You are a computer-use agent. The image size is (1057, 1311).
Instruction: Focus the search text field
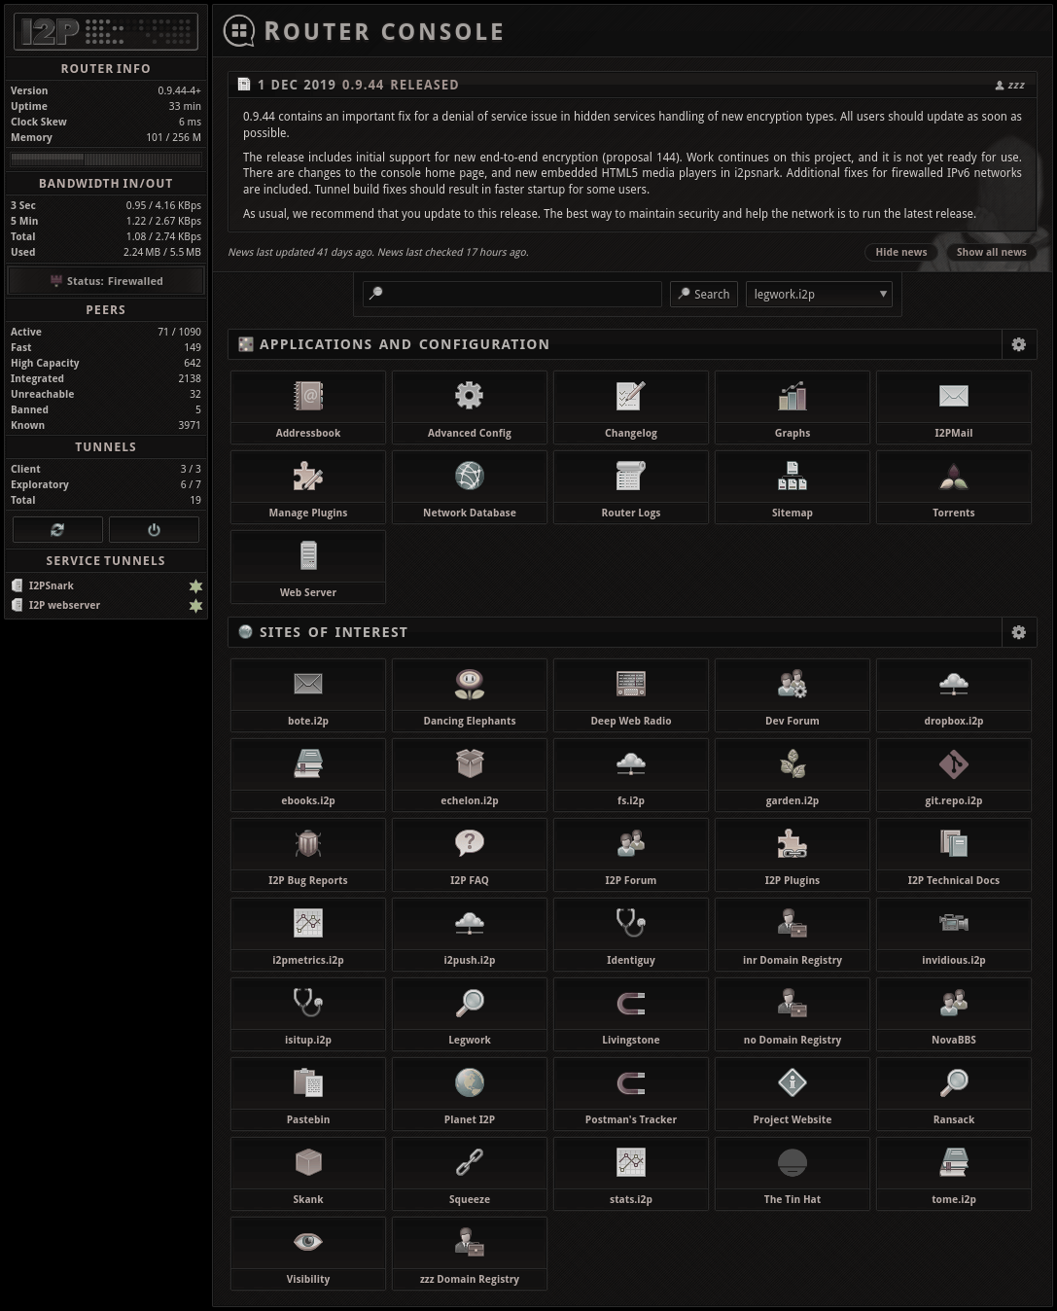(512, 294)
